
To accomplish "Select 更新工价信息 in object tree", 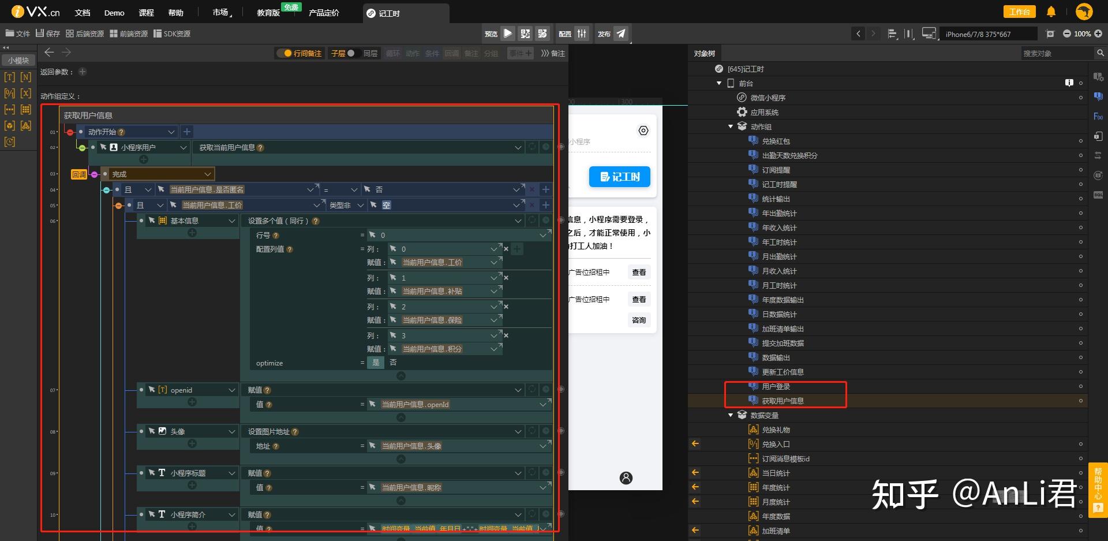I will click(x=783, y=372).
